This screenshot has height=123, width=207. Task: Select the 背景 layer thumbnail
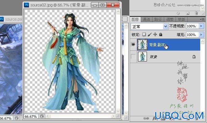pos(142,57)
